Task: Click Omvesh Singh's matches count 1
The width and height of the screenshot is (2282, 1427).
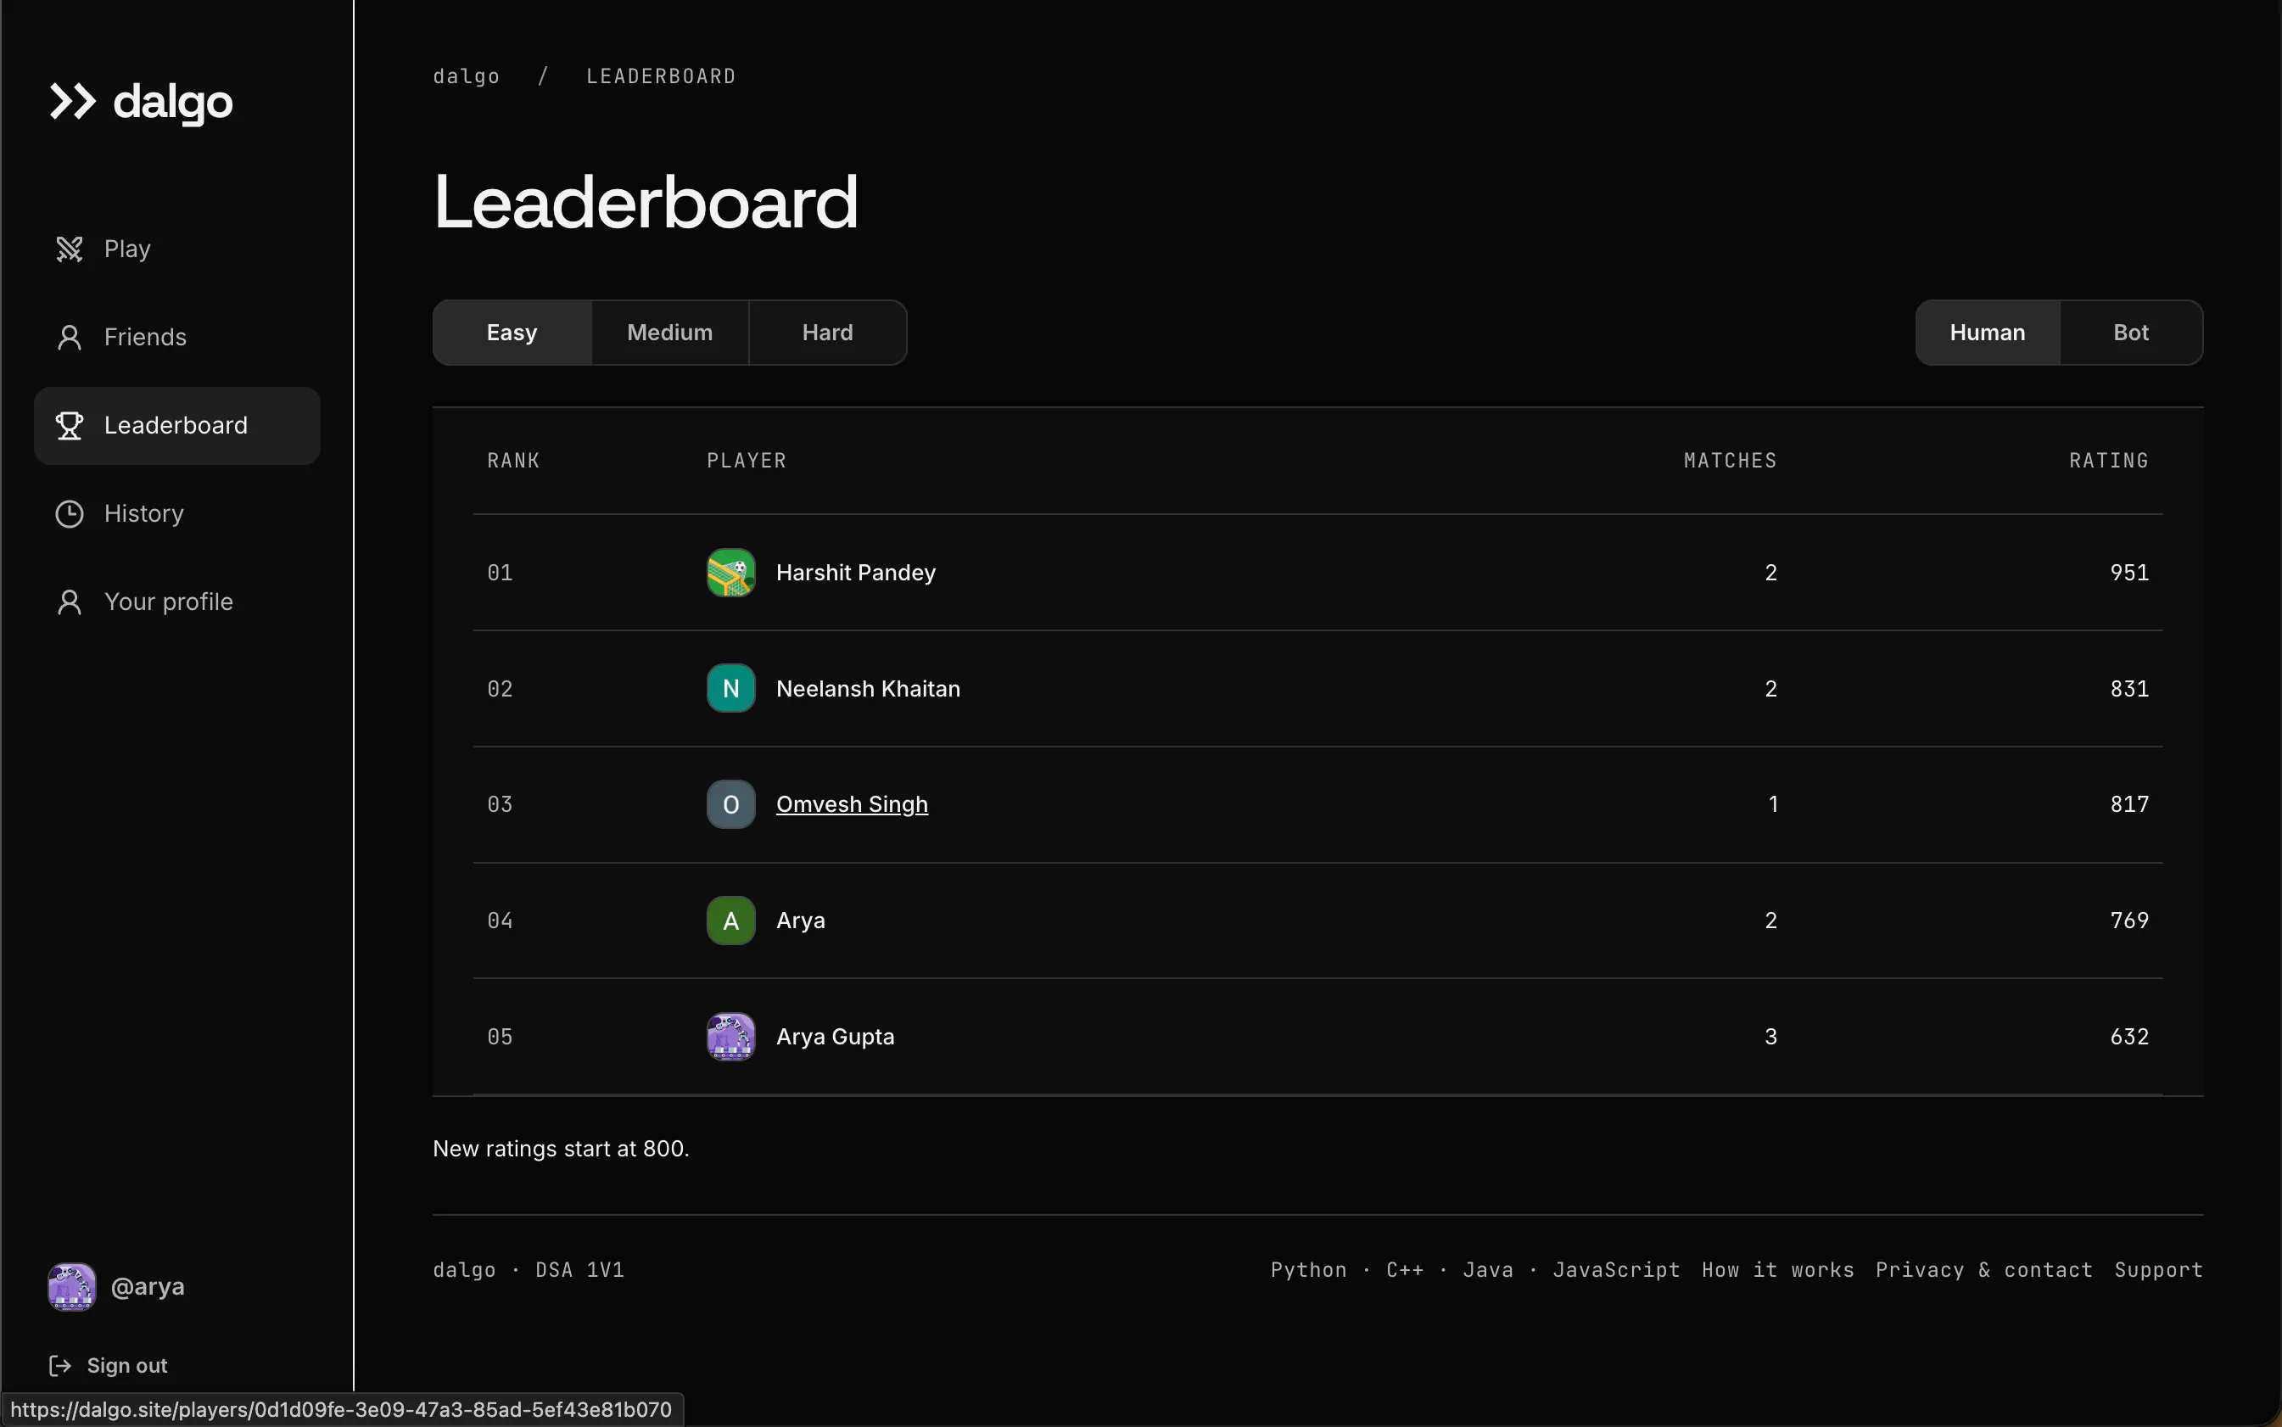Action: tap(1772, 804)
